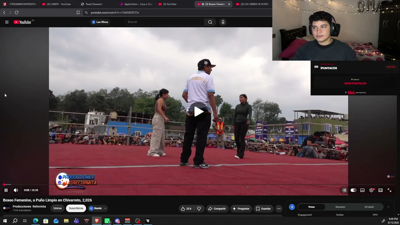Switch to the AppSorteos browser tab
This screenshot has height=225, width=400.
coord(136,4)
